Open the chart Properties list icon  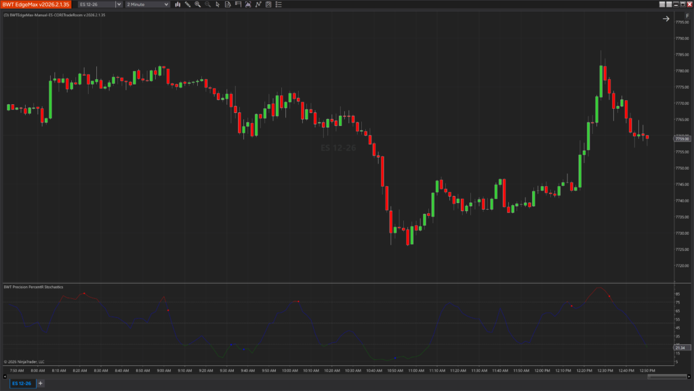[279, 5]
